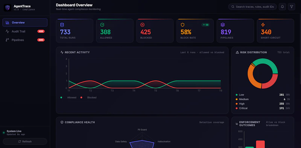
Task: Toggle the Allowed legend in Recent Activity
Action: tap(68, 98)
